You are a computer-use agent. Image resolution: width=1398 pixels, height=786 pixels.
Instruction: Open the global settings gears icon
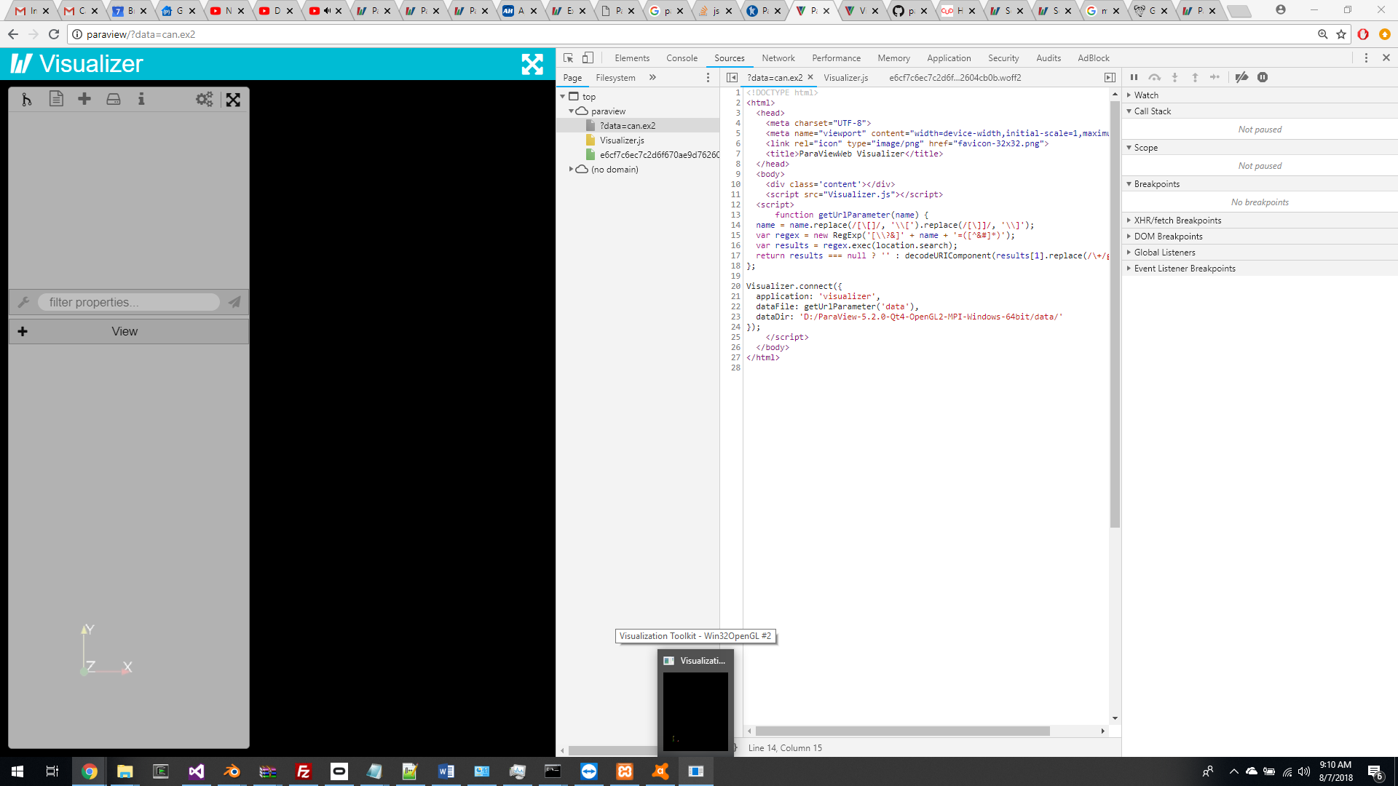point(204,99)
